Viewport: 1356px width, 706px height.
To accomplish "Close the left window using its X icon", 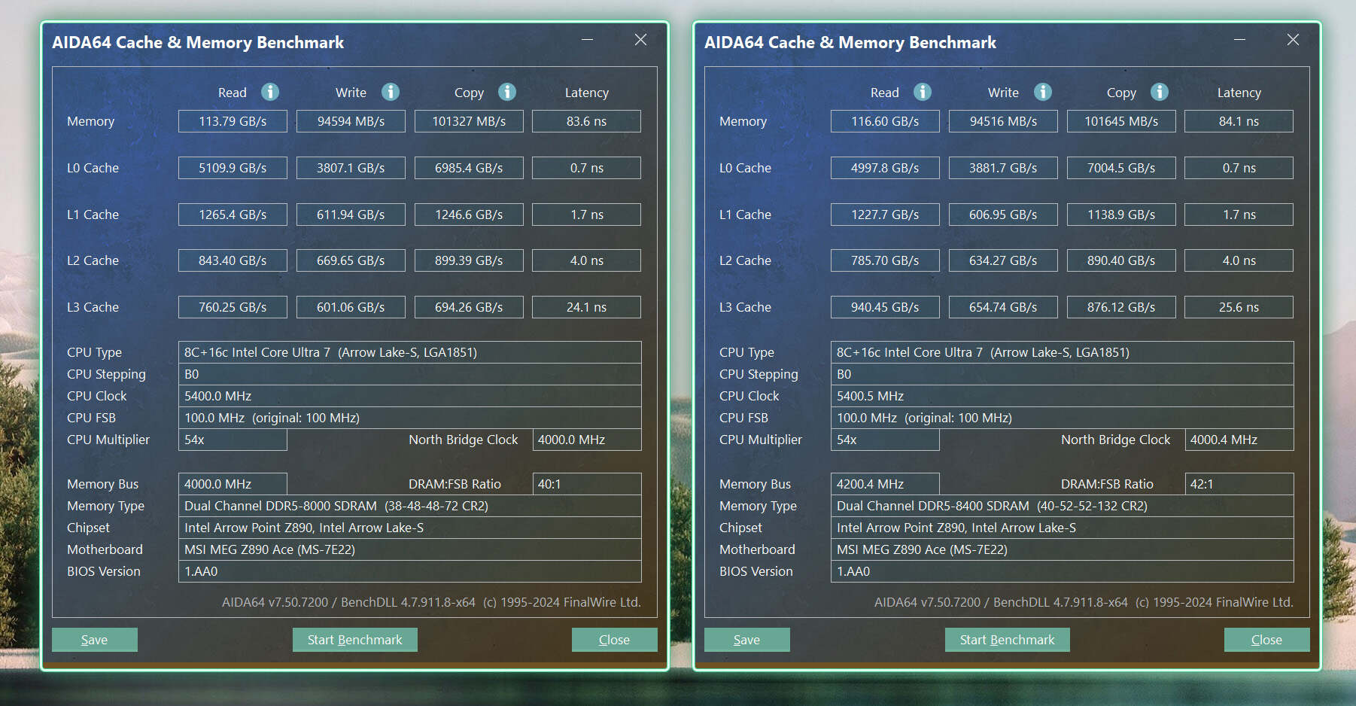I will pyautogui.click(x=640, y=40).
